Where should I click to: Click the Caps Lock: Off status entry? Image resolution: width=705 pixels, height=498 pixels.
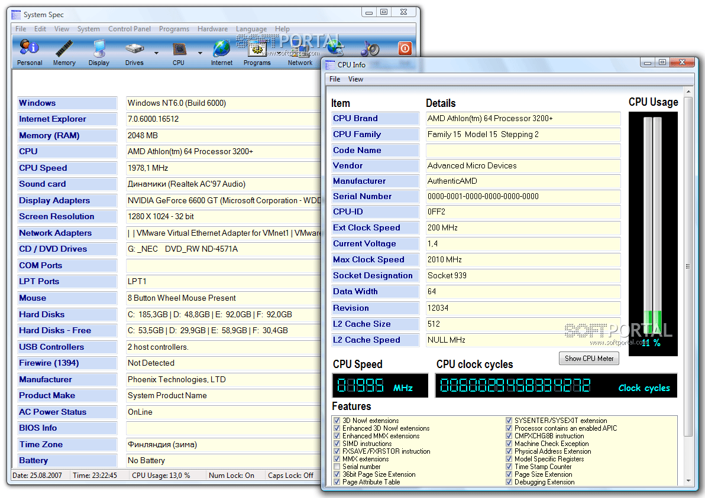[x=290, y=476]
